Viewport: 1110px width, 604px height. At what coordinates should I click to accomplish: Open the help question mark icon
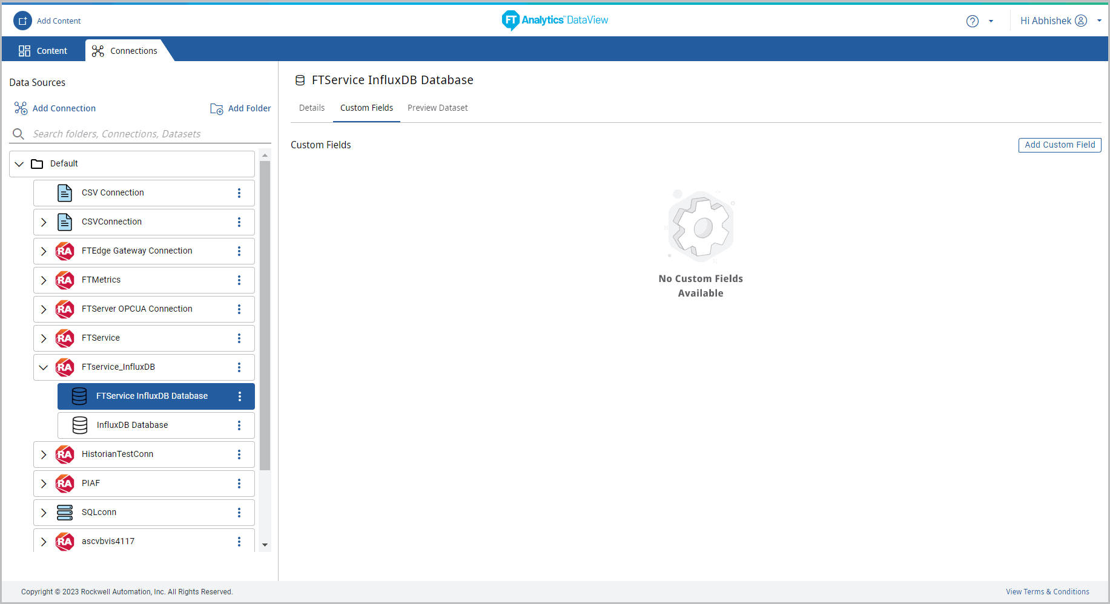coord(972,21)
